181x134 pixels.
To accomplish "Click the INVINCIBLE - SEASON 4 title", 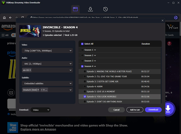I will (x=60, y=27).
